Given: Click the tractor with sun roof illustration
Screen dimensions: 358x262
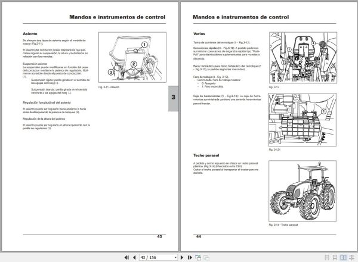Looking at the screenshot, I should point(303,191).
